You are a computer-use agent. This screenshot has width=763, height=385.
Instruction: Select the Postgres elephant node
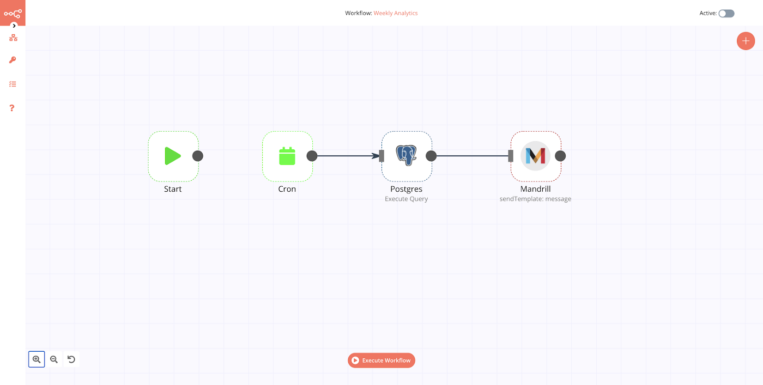(x=407, y=156)
